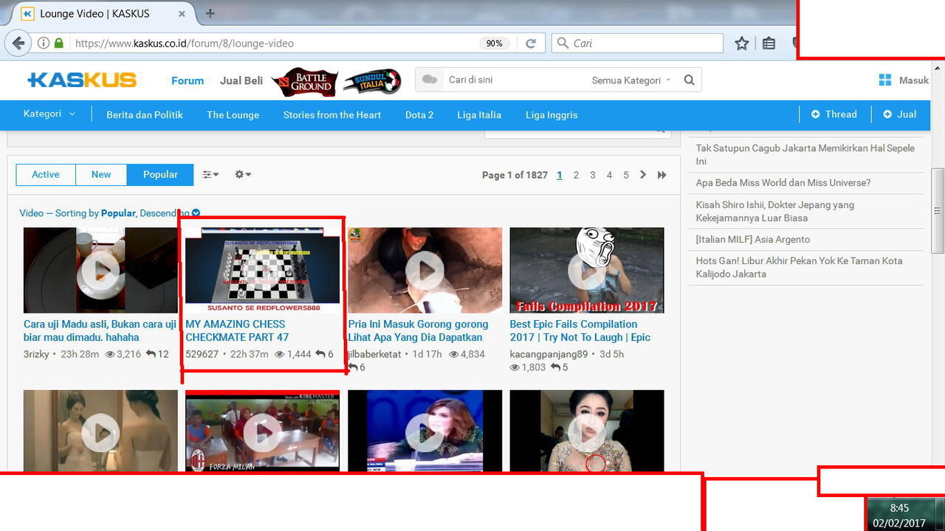Image resolution: width=945 pixels, height=531 pixels.
Task: Jump to last page double arrow
Action: pos(662,175)
